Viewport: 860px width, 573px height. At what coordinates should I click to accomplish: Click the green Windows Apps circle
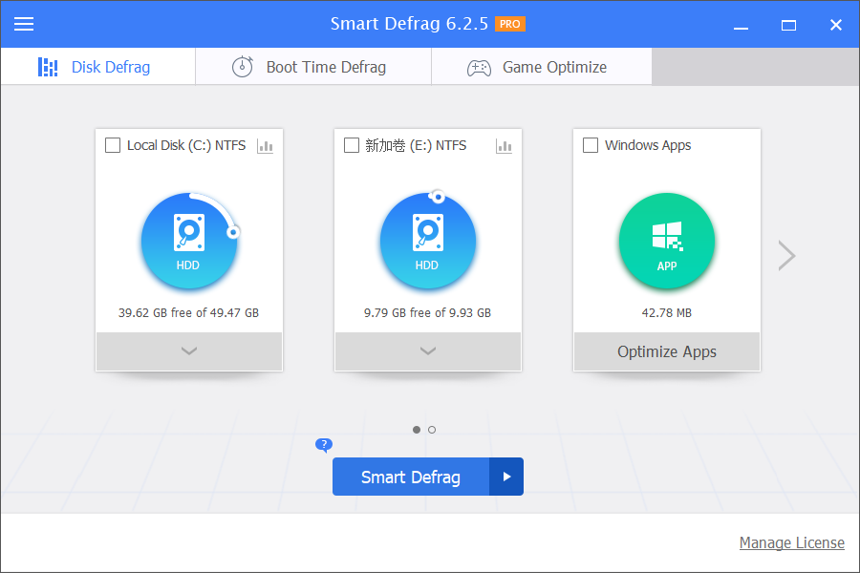point(667,241)
